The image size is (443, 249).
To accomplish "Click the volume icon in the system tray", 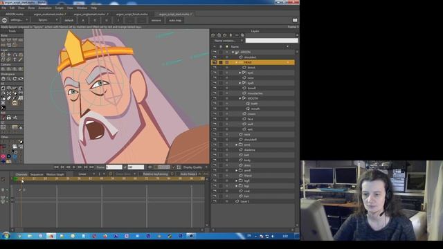I will pos(273,236).
